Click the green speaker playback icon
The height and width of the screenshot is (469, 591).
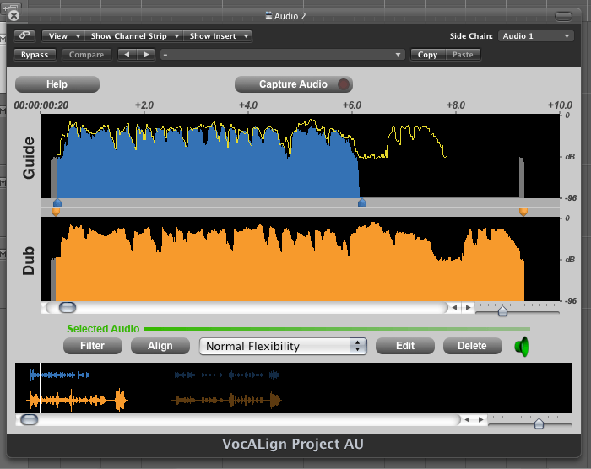[x=522, y=346]
